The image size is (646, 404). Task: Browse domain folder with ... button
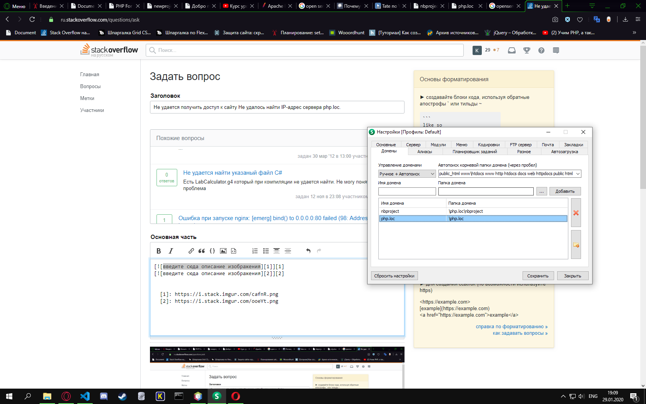click(x=541, y=191)
